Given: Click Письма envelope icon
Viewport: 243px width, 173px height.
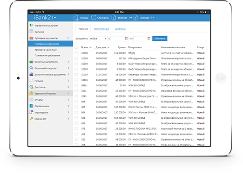Looking at the screenshot, I should [31, 81].
